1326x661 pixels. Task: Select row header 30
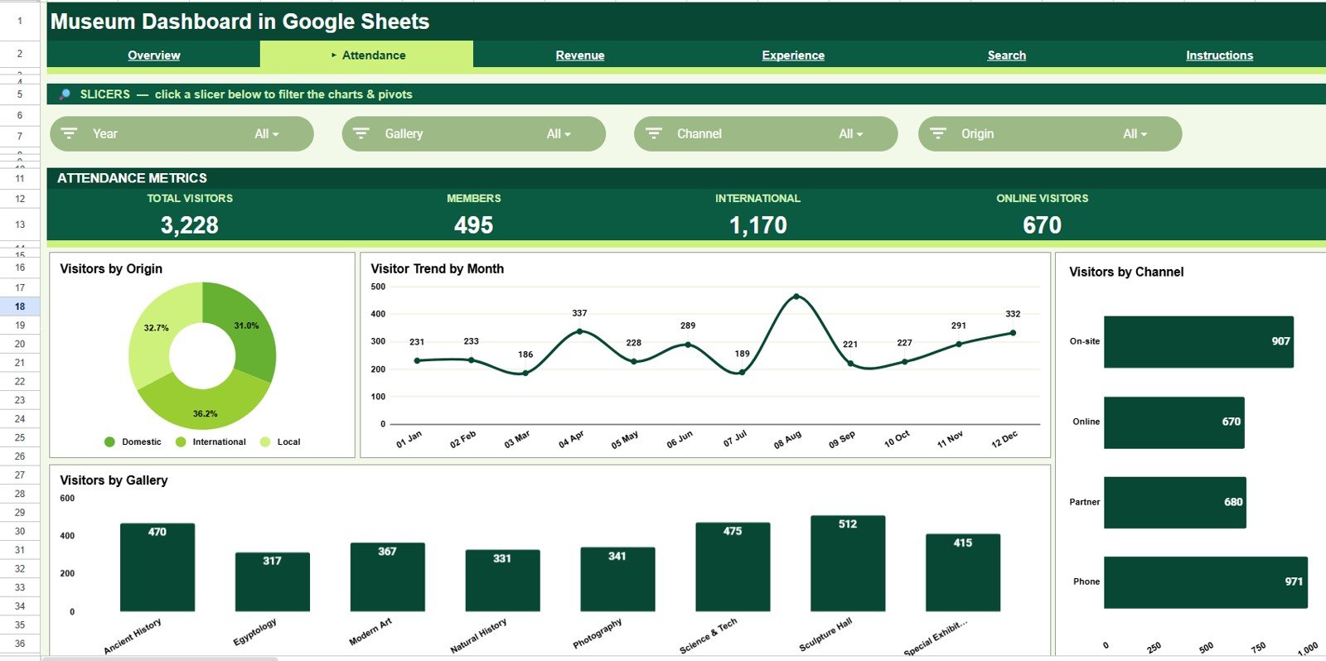coord(20,532)
